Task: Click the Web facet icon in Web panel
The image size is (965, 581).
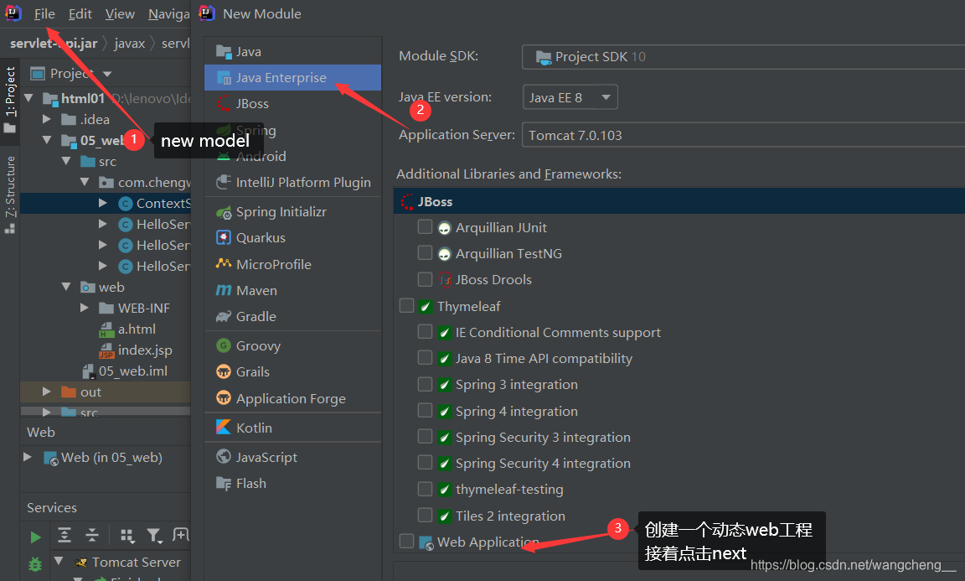Action: (x=50, y=458)
